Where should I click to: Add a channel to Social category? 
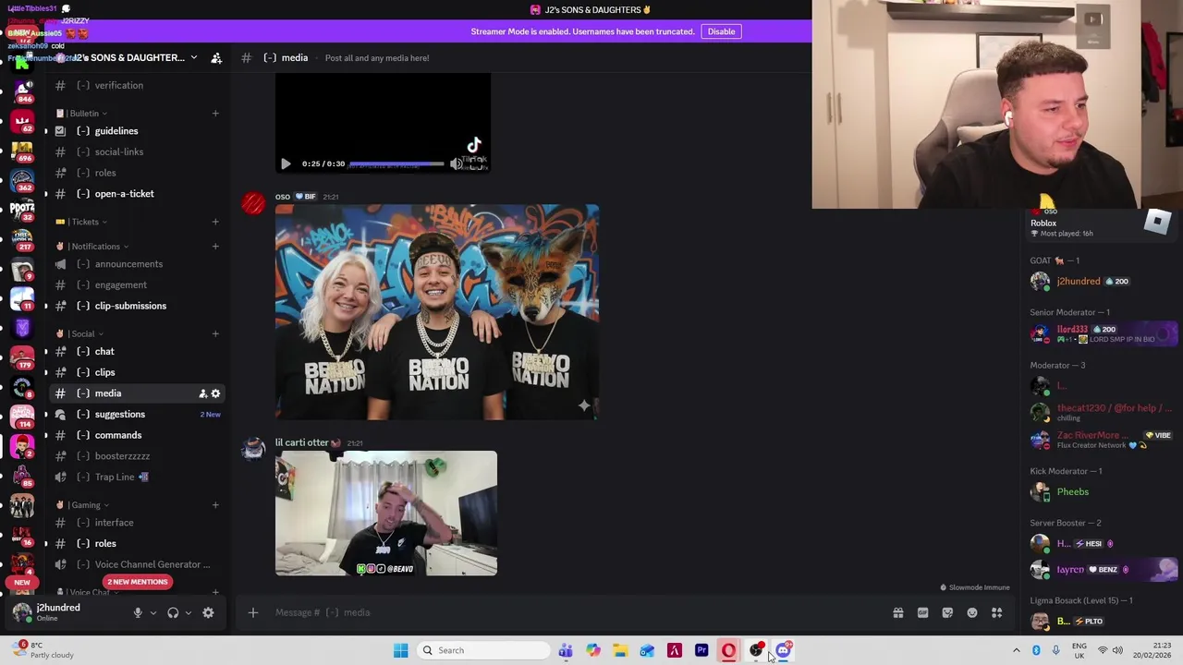(215, 333)
